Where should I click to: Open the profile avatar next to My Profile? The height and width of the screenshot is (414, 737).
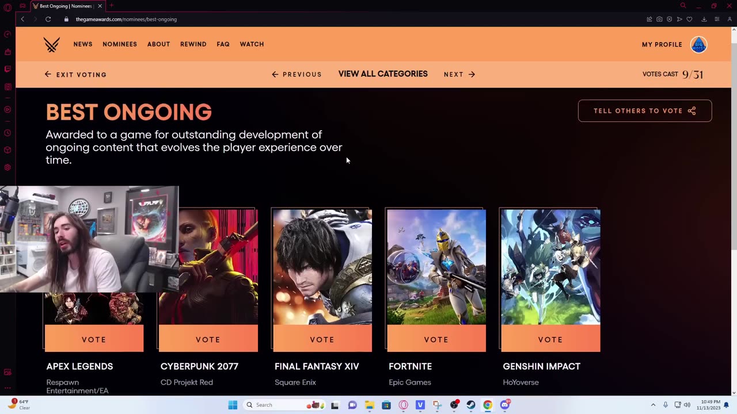click(x=698, y=44)
